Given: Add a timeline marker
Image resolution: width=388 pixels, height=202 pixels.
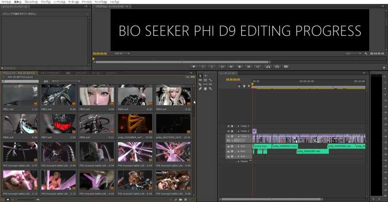Looking at the screenshot, I should click(x=249, y=86).
